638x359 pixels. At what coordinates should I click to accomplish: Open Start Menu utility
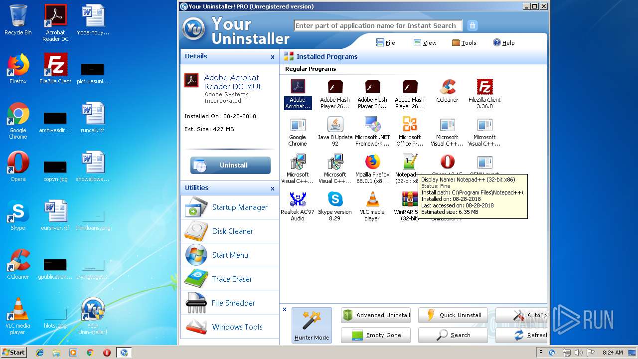tap(230, 255)
